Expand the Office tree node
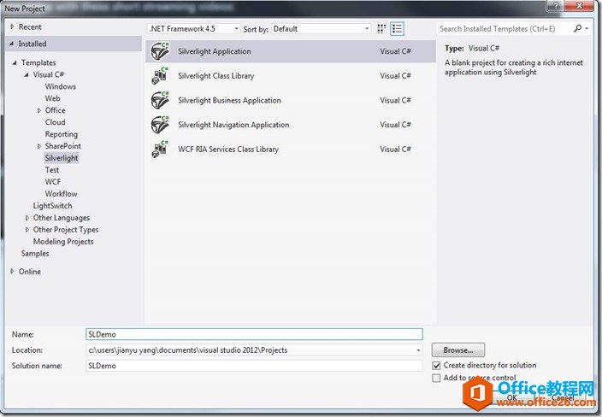Viewport: 602px width, 417px height. pos(38,110)
